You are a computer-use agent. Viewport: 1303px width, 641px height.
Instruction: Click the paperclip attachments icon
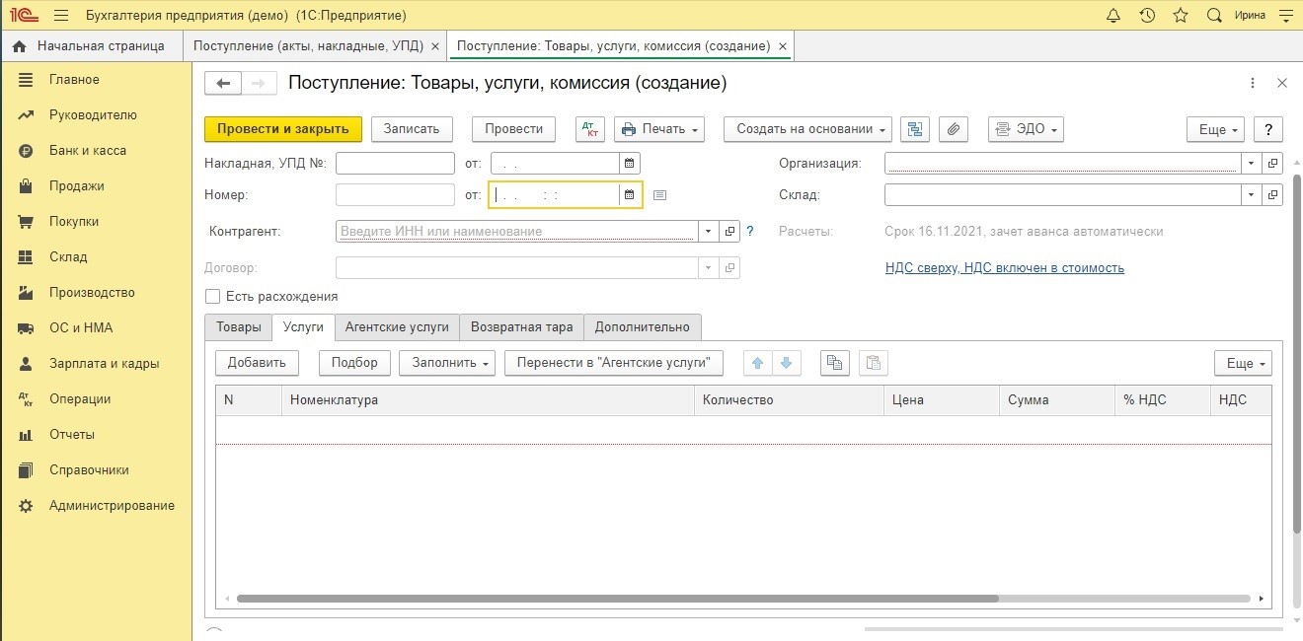[x=953, y=129]
